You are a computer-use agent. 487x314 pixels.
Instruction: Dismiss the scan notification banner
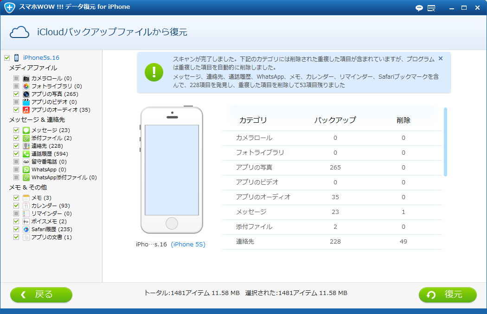pos(440,58)
